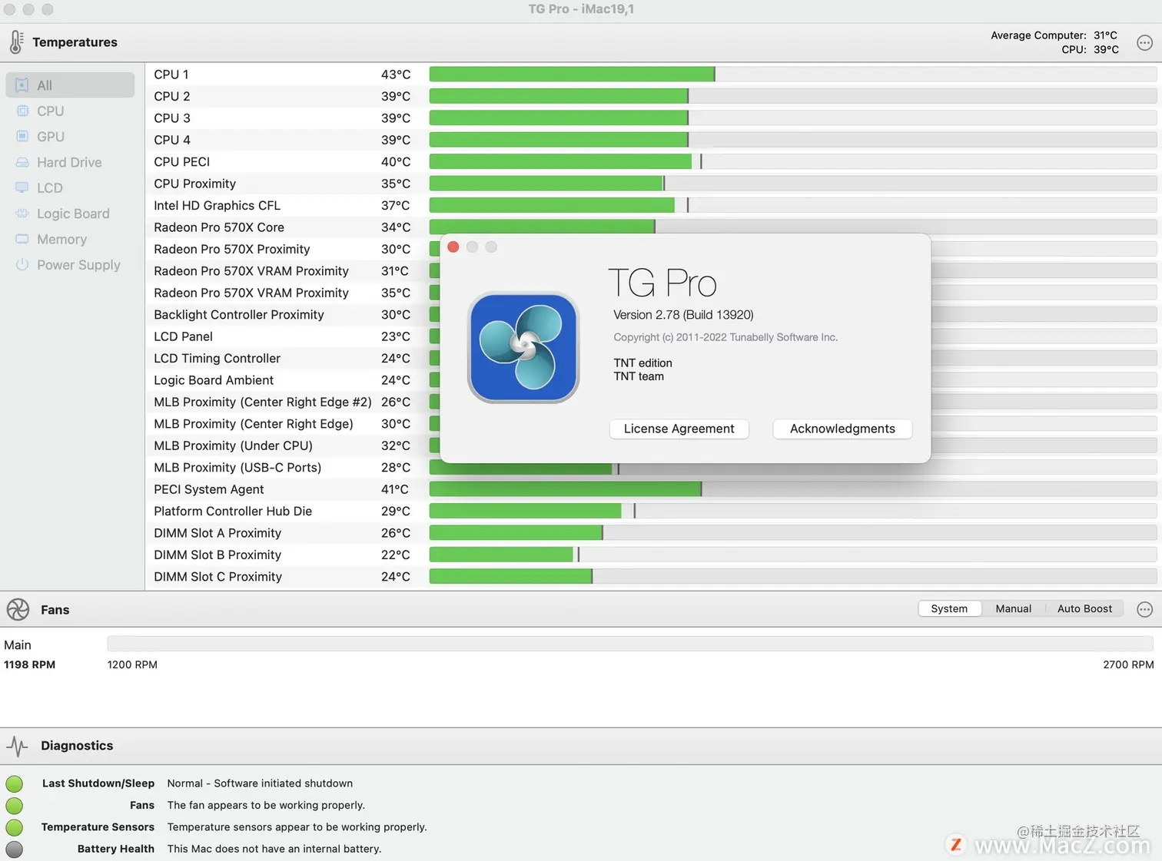
Task: Filter sensors by GPU
Action: [70, 136]
